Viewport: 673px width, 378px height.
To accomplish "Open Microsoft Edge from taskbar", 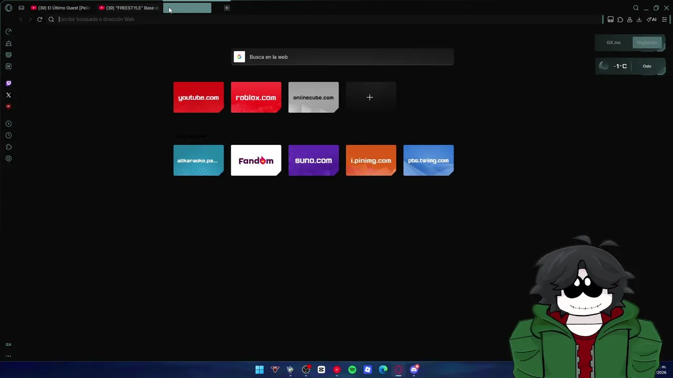I will tap(383, 370).
